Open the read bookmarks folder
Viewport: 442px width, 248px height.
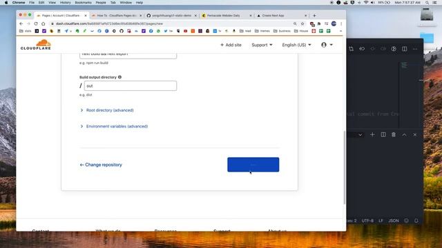tap(245, 31)
